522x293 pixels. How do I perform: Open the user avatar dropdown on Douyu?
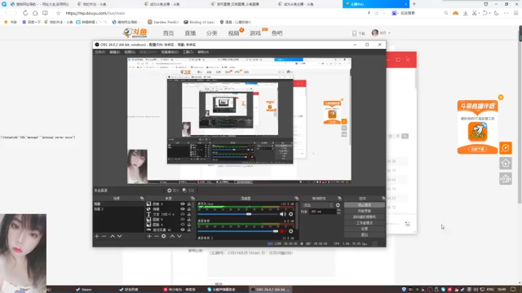(x=381, y=33)
